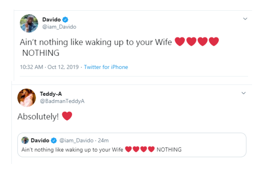
Task: Click Davido's profile picture in top tweet
Action: coord(29,23)
